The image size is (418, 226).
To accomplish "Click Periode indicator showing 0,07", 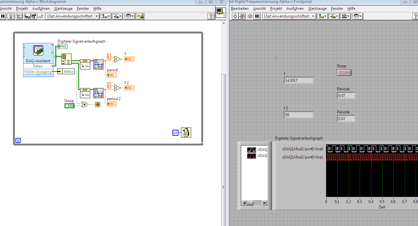I will 346,96.
